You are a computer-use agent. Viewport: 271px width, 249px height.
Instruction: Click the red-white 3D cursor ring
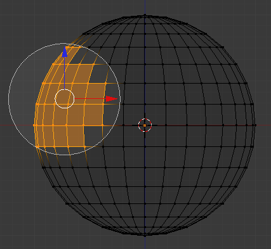(x=145, y=125)
